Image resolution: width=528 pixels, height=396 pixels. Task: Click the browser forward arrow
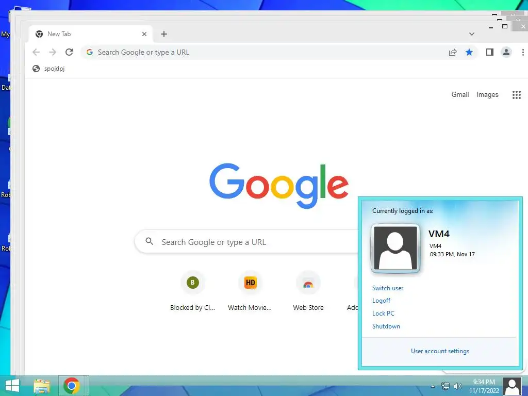[53, 52]
